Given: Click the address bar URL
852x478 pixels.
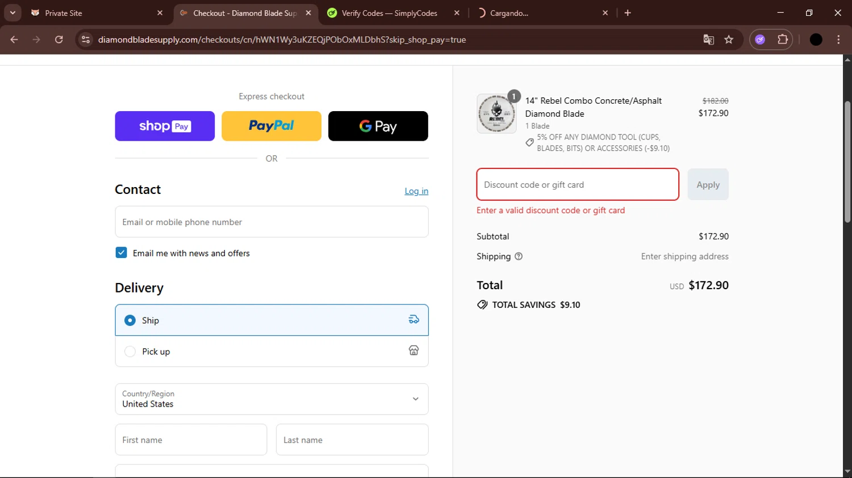Looking at the screenshot, I should click(x=282, y=40).
